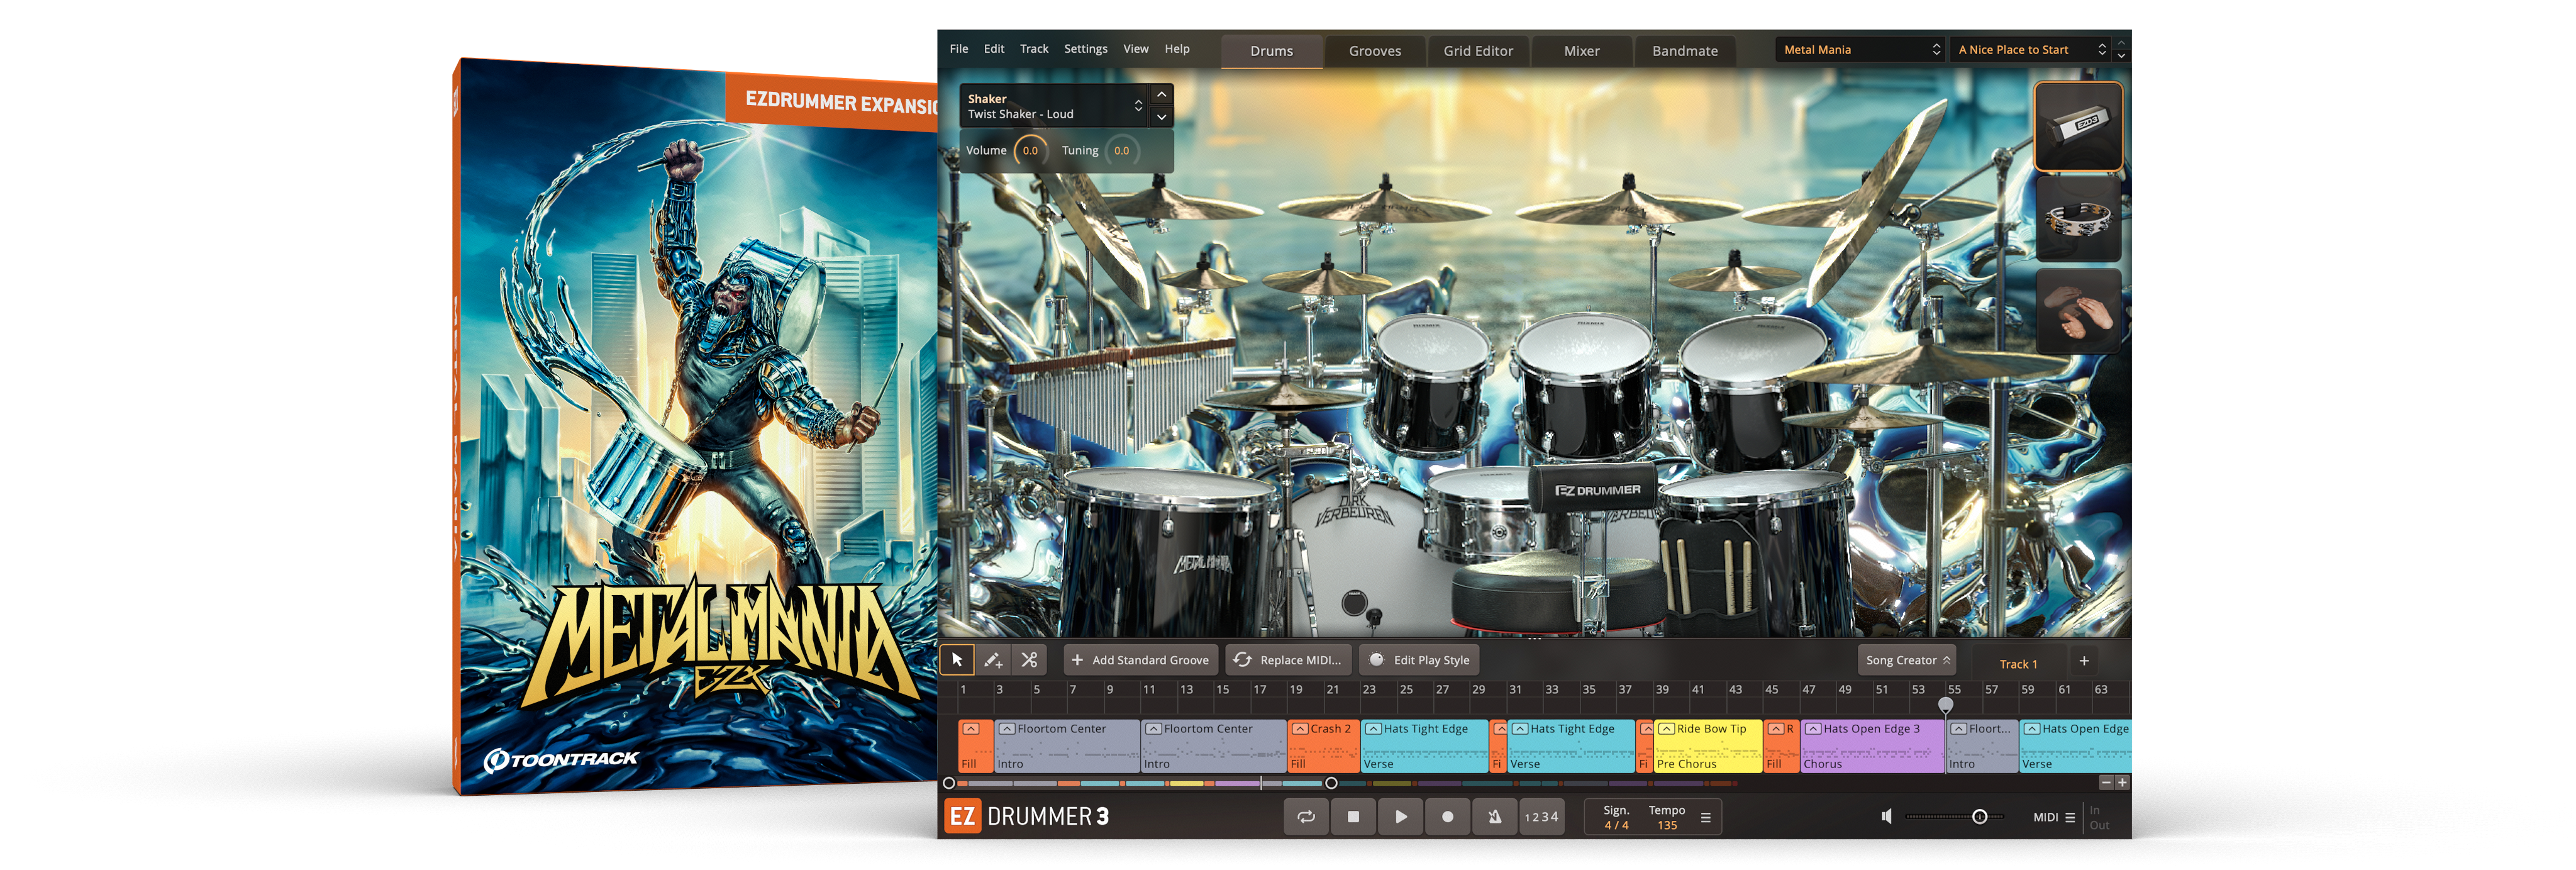Click the shaker instrument thumbnail
Screen dimensions: 2576x870
pos(2078,126)
